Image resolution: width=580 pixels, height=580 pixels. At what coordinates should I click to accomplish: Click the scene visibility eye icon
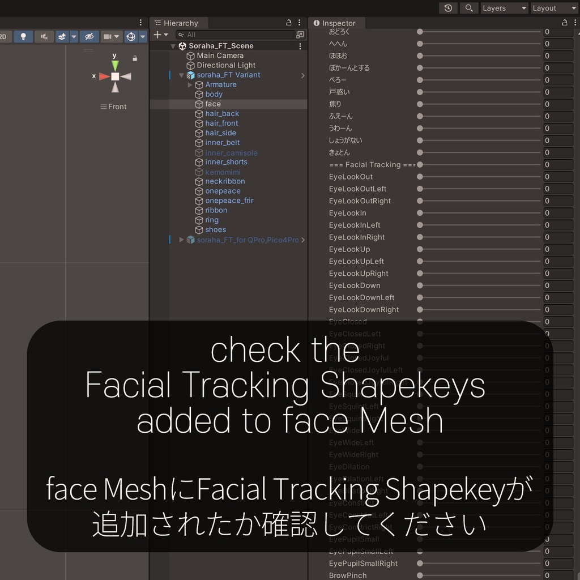tap(88, 36)
